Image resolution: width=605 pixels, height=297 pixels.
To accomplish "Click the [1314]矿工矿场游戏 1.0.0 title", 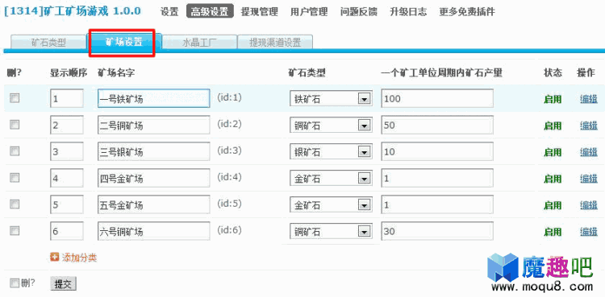I will point(72,11).
